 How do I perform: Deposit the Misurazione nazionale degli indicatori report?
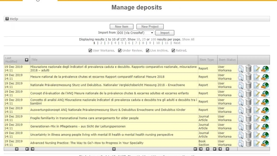[x=265, y=69]
